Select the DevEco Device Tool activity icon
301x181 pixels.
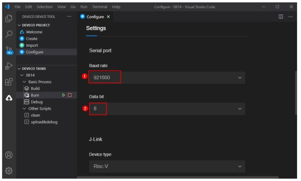tap(9, 98)
